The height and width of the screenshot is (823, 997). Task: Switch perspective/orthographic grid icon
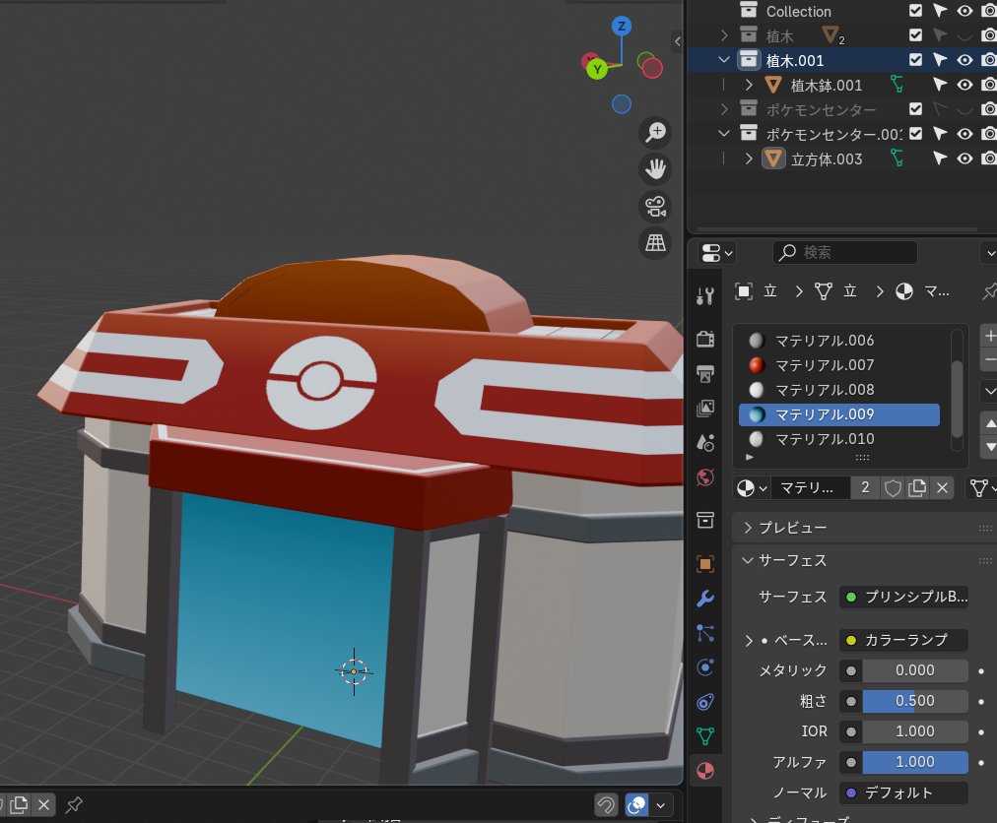(x=655, y=243)
